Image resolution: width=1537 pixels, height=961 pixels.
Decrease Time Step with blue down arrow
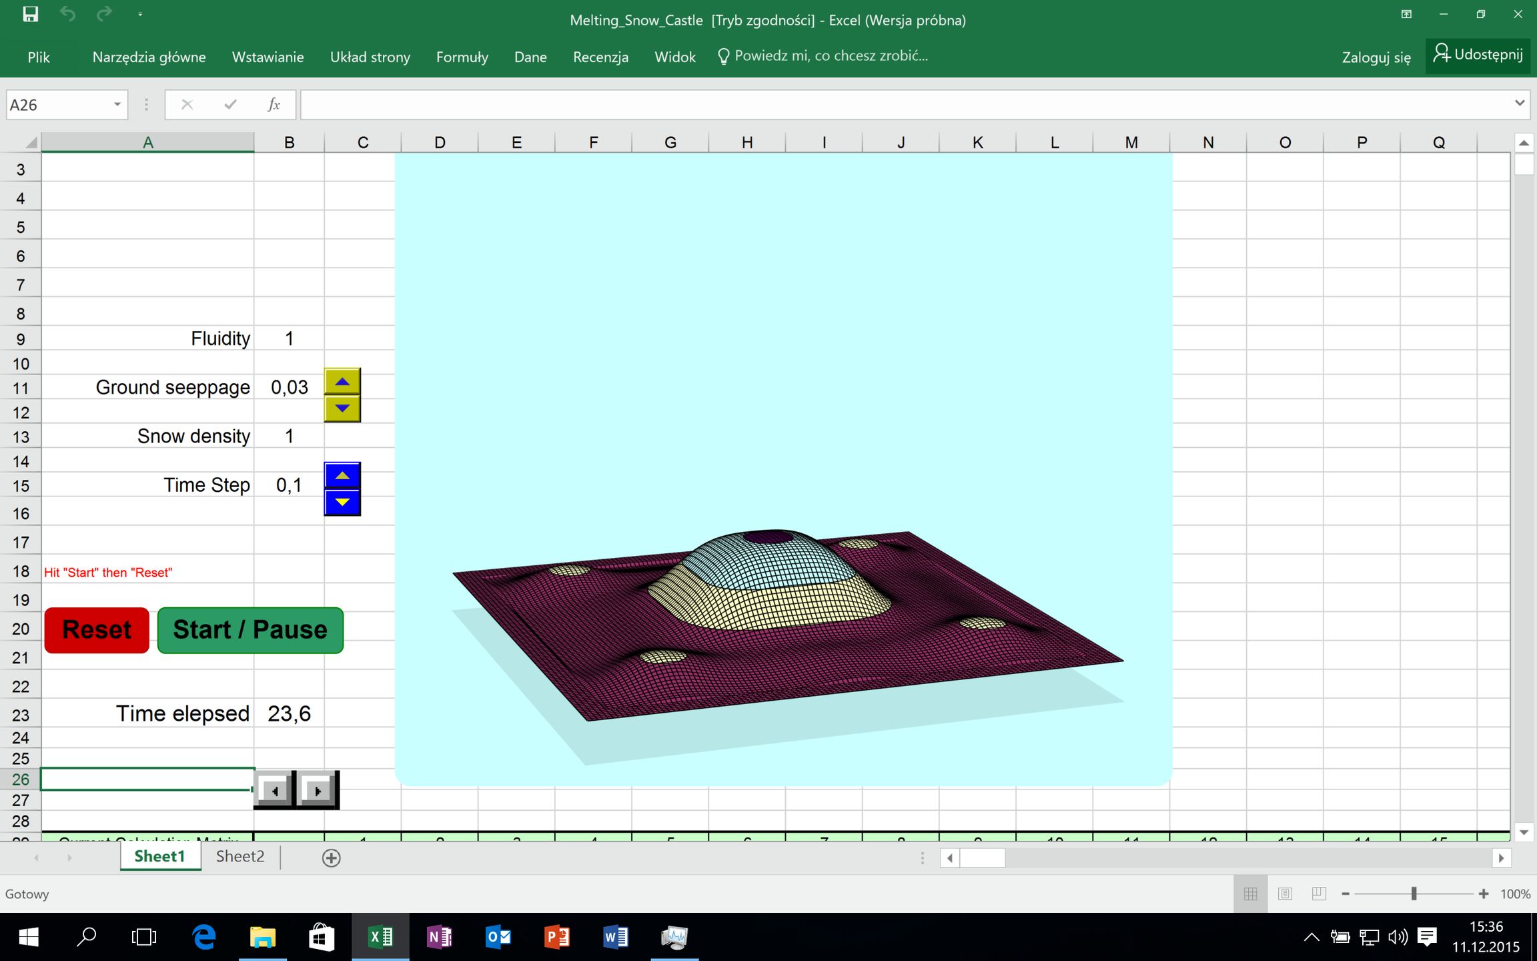342,502
